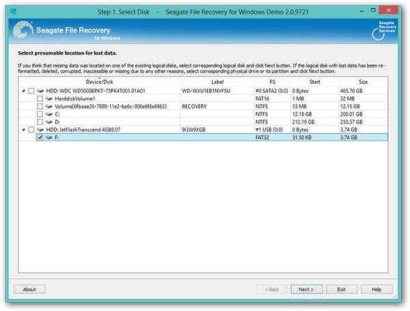Click the C: drive icon
410x311 pixels.
49,114
